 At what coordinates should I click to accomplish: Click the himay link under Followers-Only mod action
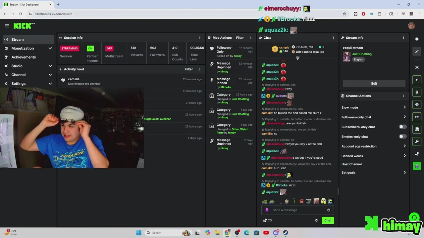point(238,56)
